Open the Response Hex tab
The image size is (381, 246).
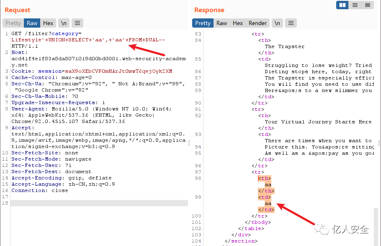coord(238,23)
